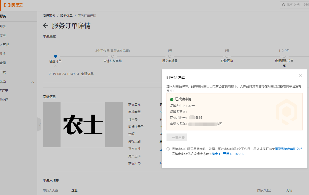Open the sidebar item ending in 选订单

tap(4, 91)
